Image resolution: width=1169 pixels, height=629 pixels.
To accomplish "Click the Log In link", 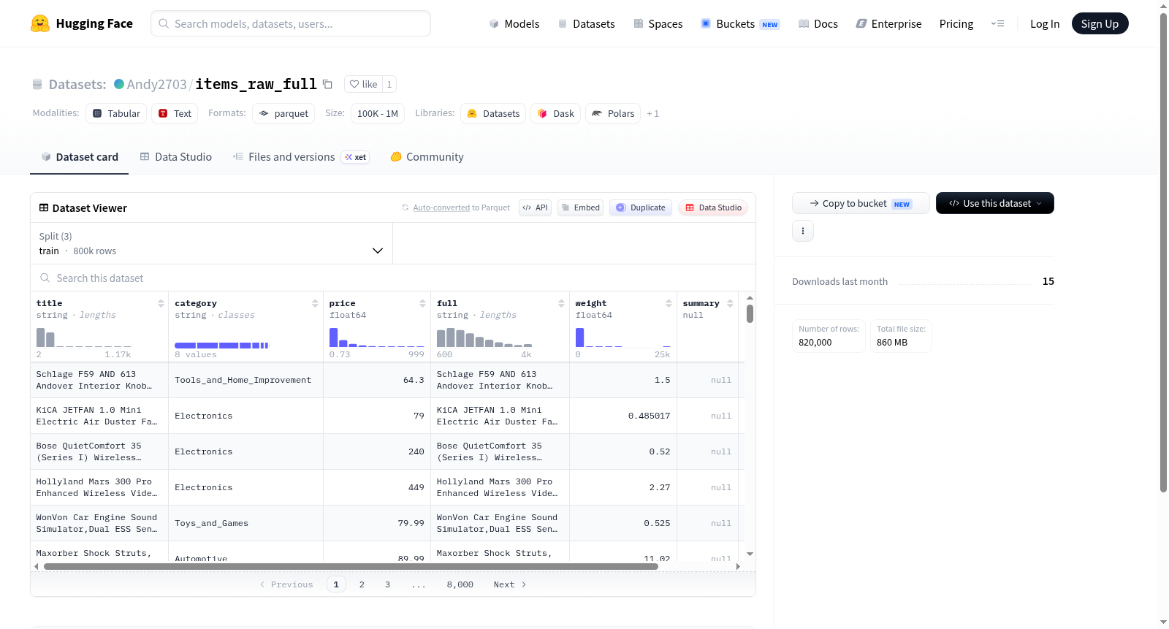I will pyautogui.click(x=1045, y=23).
